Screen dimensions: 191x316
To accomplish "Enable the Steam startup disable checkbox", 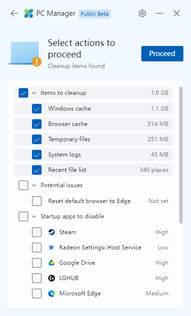I will [37, 232].
